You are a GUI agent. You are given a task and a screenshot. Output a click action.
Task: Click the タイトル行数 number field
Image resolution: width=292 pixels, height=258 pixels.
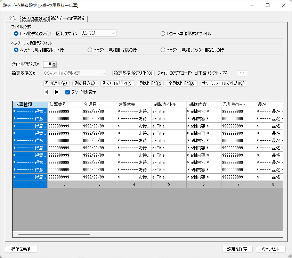[48, 64]
